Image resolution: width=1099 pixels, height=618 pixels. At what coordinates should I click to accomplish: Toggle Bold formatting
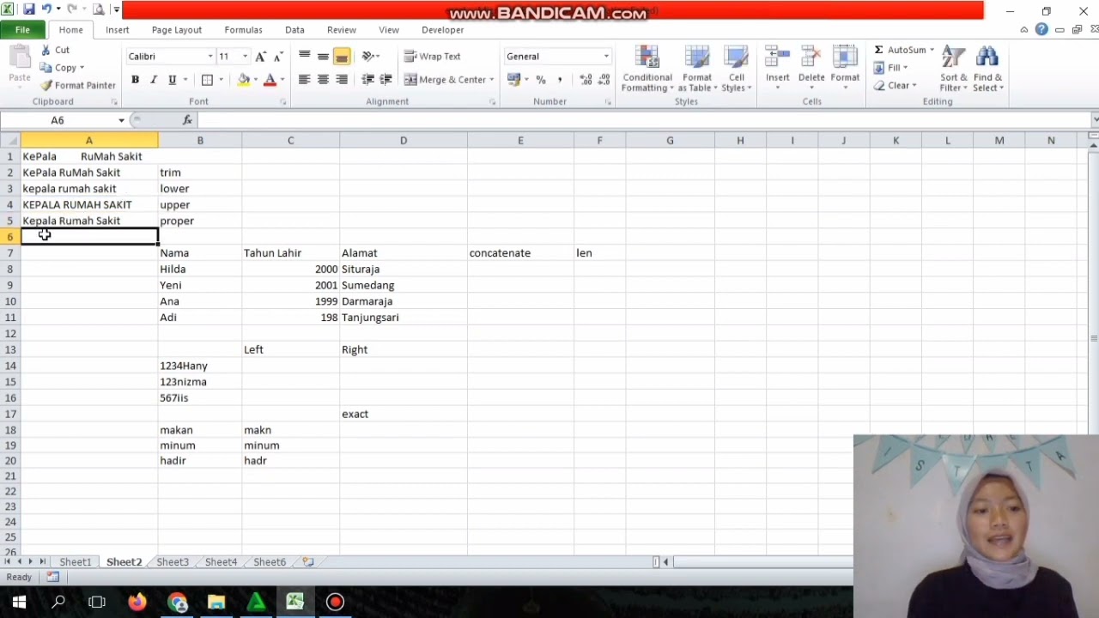(135, 80)
